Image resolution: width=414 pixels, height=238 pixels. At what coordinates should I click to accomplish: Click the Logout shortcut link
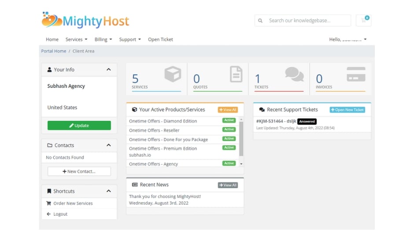point(79,214)
